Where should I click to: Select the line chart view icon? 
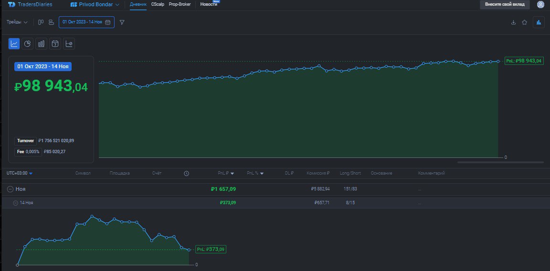pos(14,43)
